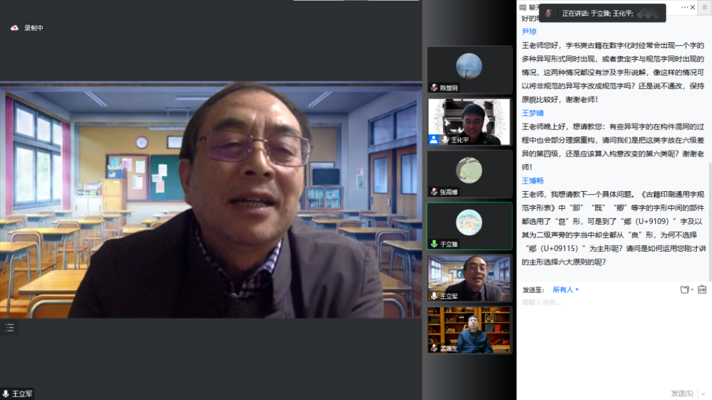Click the sender name 王博畅 in chat
The image size is (712, 400).
point(533,181)
